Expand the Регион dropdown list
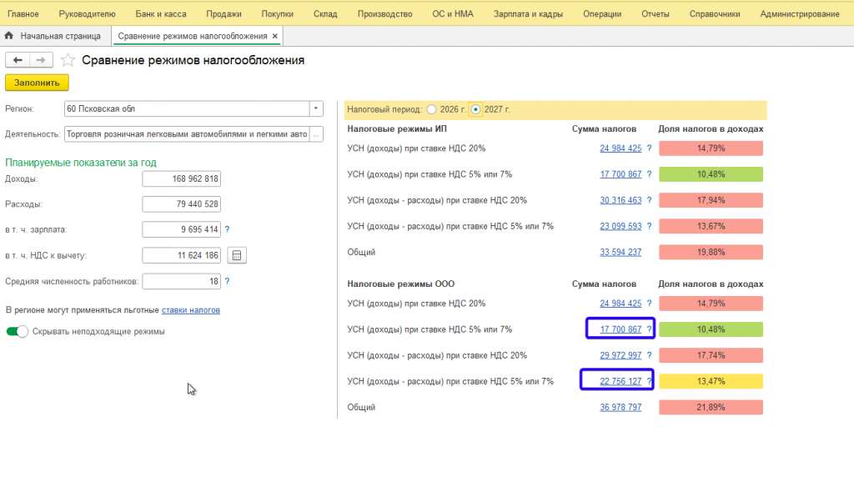This screenshot has height=492, width=854. pos(316,108)
